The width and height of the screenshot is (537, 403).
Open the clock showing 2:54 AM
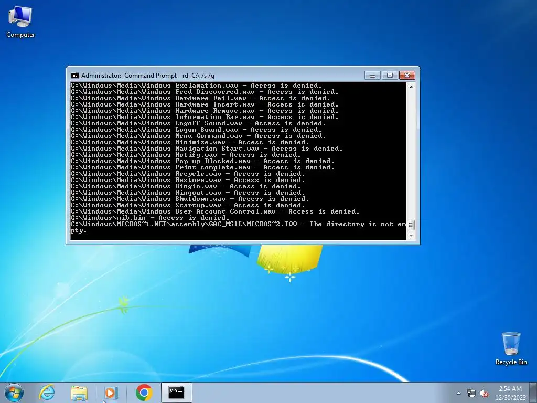(510, 393)
